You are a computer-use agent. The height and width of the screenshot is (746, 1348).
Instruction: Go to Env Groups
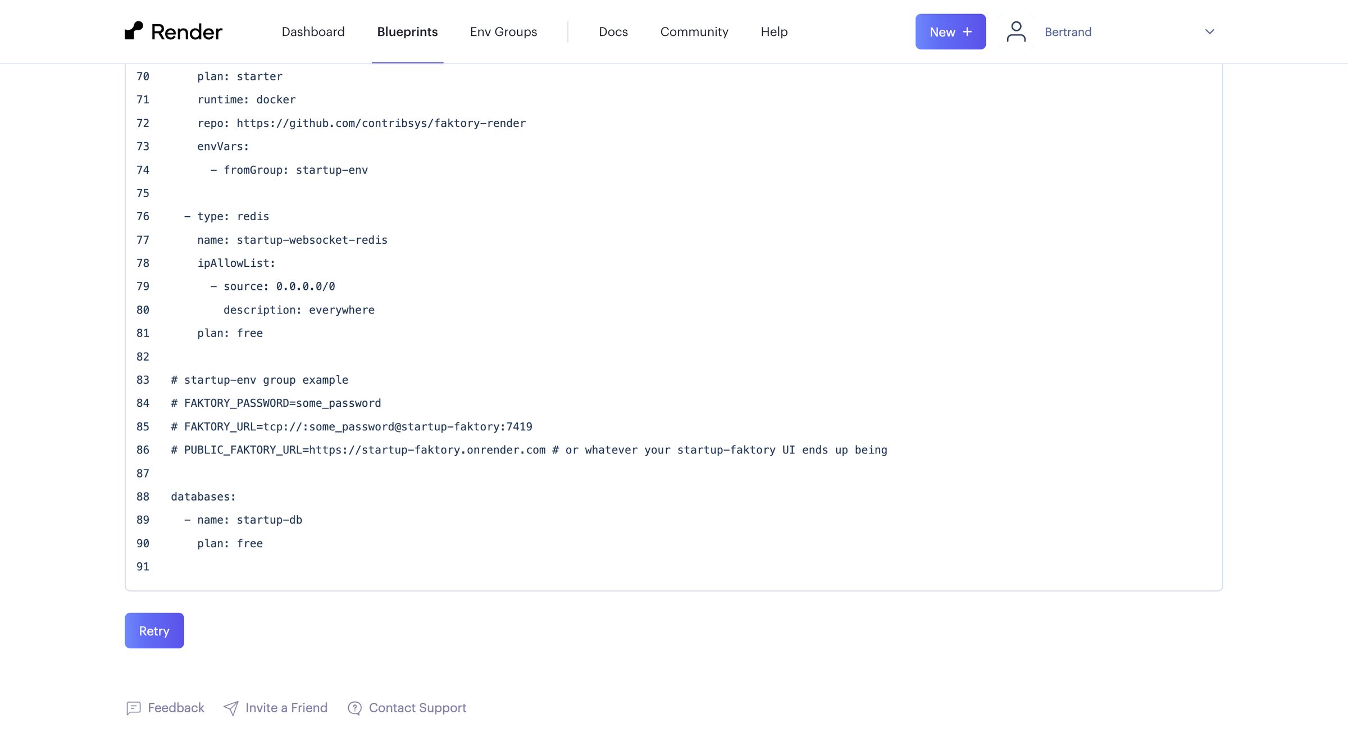pyautogui.click(x=503, y=31)
